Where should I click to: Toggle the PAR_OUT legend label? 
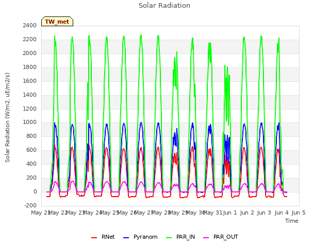tap(226, 237)
